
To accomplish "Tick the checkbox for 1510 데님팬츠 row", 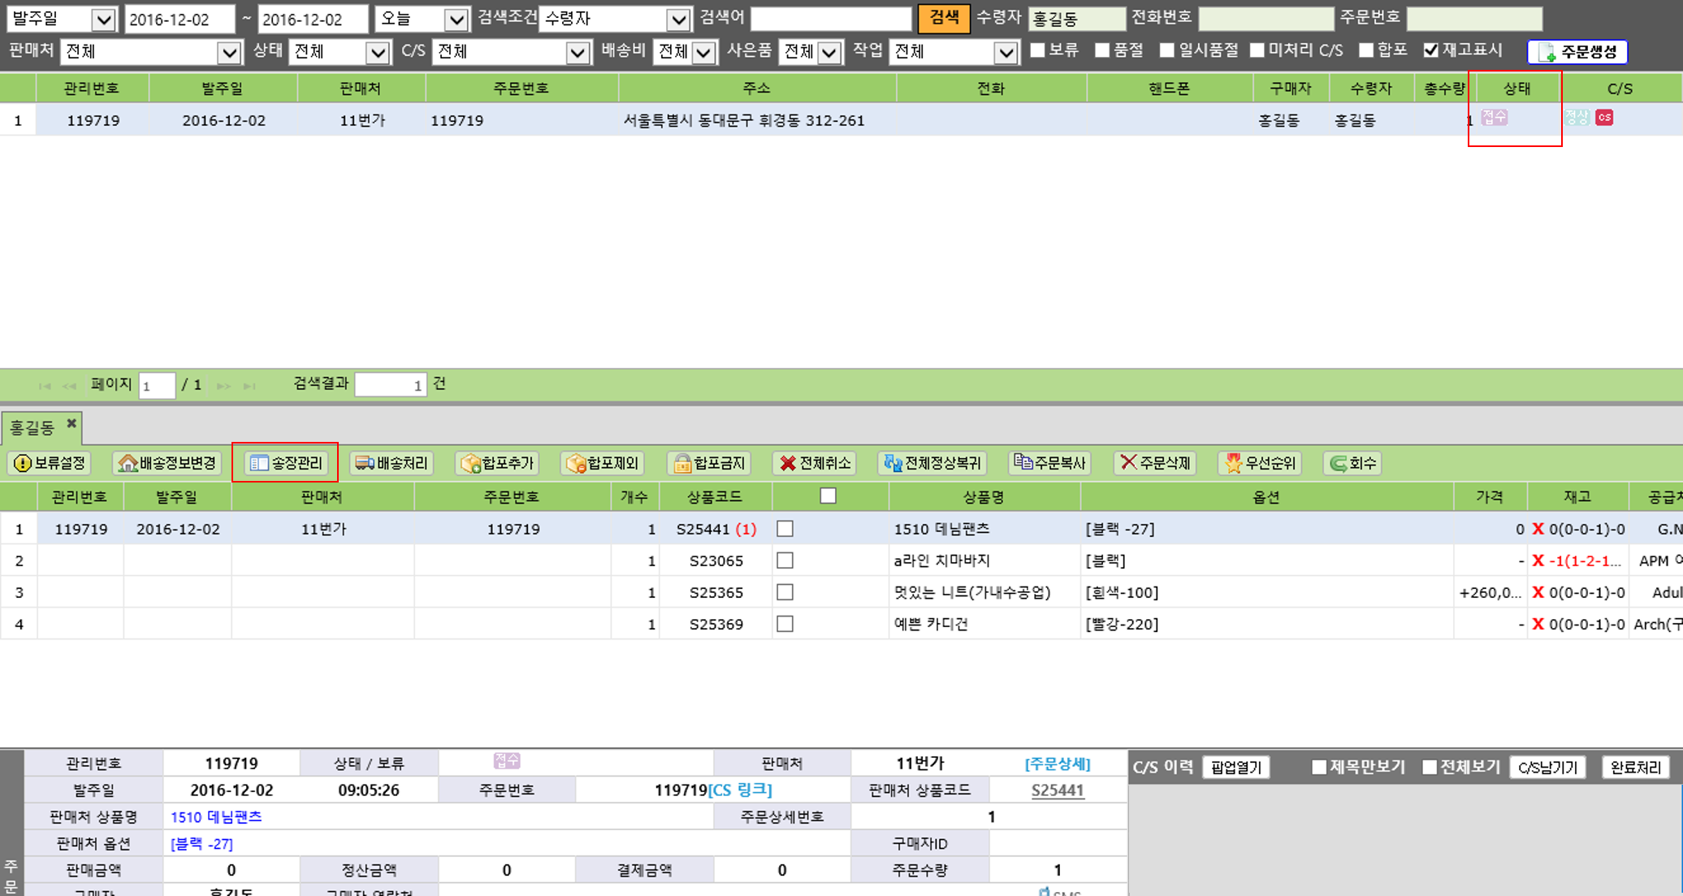I will click(785, 529).
